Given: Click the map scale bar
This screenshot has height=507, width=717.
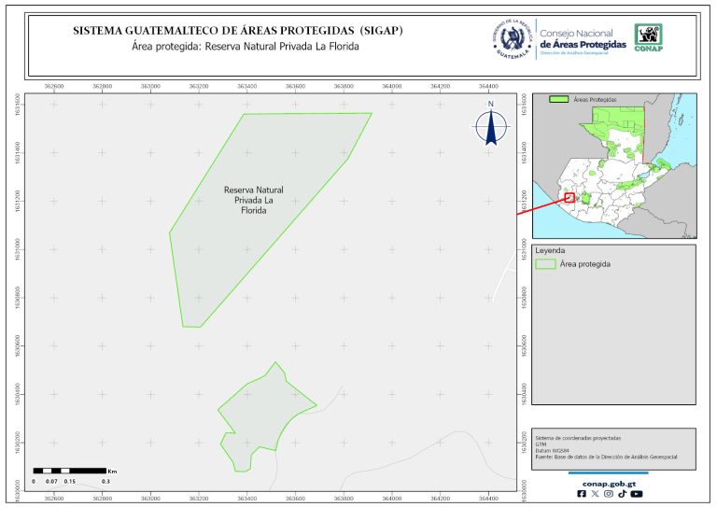Looking at the screenshot, I should point(70,471).
